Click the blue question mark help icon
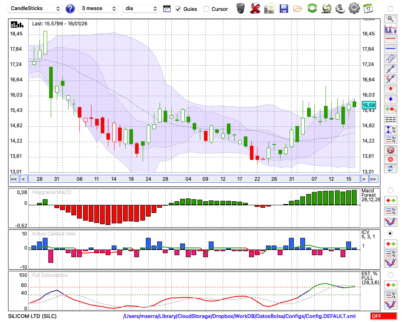403x322 pixels. tap(70, 8)
